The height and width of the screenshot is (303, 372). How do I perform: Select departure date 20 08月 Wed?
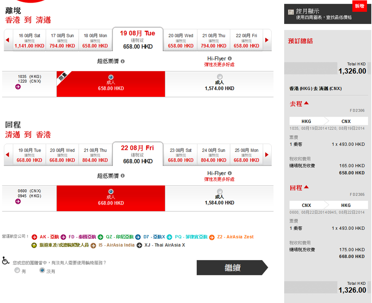(181, 41)
